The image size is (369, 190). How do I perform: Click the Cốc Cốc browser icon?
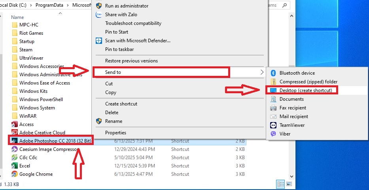pos(15,158)
